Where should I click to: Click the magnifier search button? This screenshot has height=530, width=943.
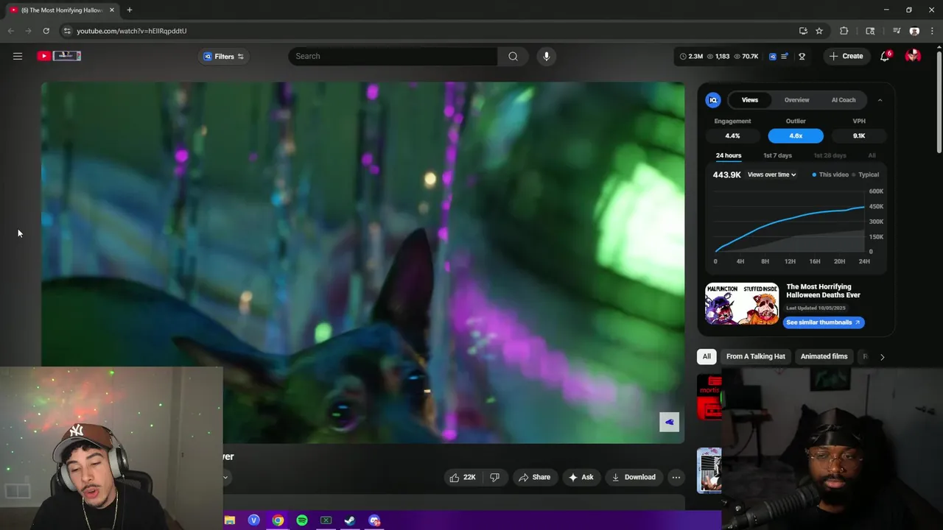(x=513, y=57)
